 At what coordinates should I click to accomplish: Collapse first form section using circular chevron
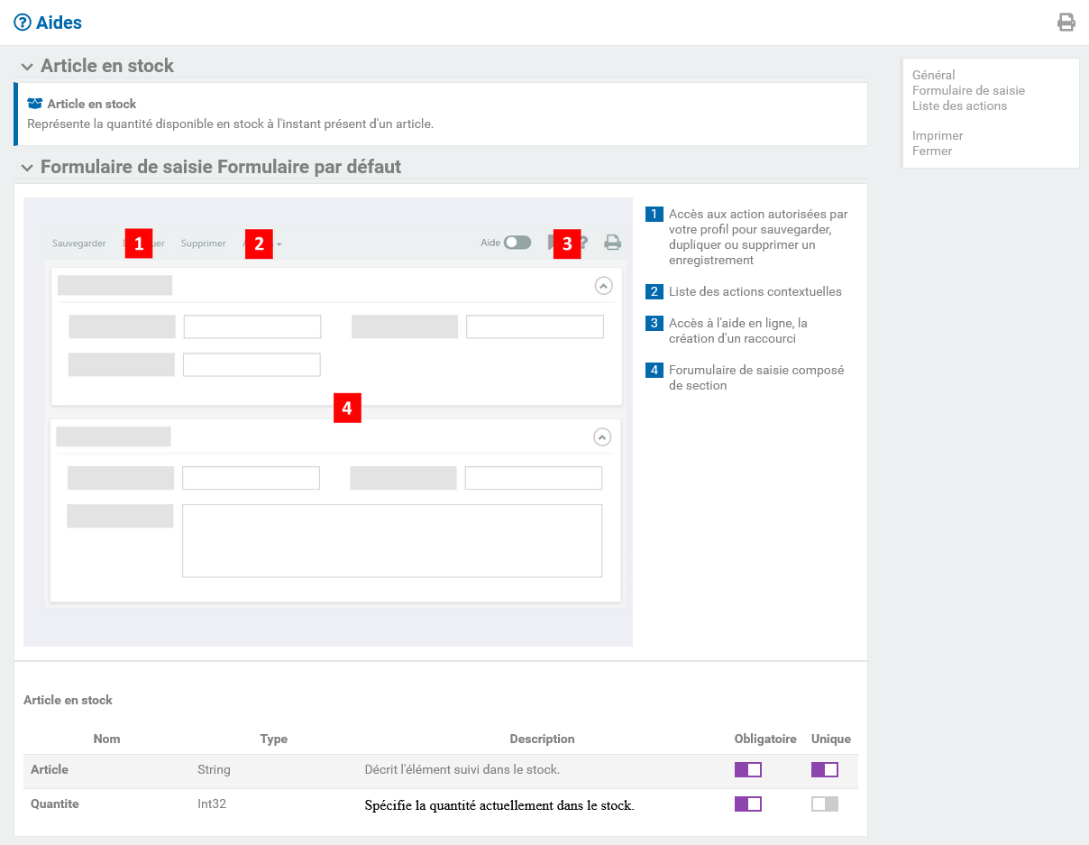click(x=604, y=285)
